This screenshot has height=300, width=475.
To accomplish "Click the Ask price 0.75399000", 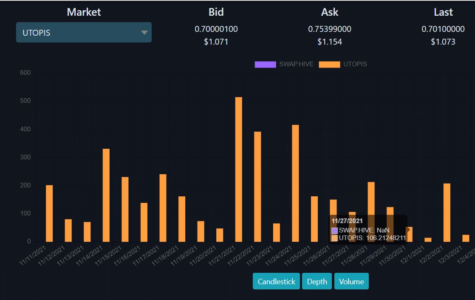I will tap(330, 29).
